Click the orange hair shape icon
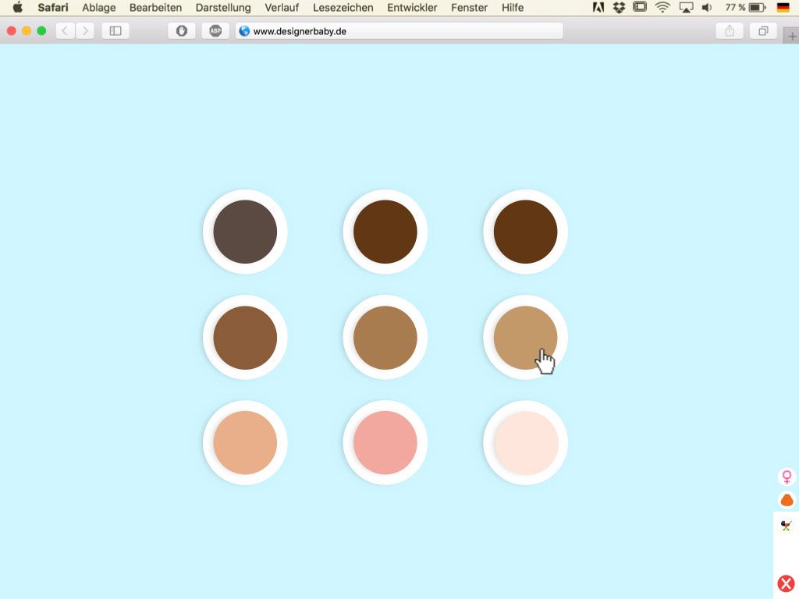799x599 pixels. tap(787, 500)
